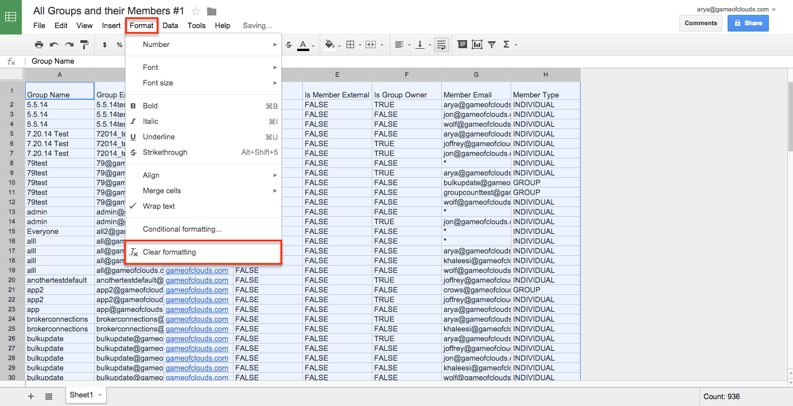Open the all sheets list icon
Image resolution: width=793 pixels, height=406 pixels.
[49, 396]
